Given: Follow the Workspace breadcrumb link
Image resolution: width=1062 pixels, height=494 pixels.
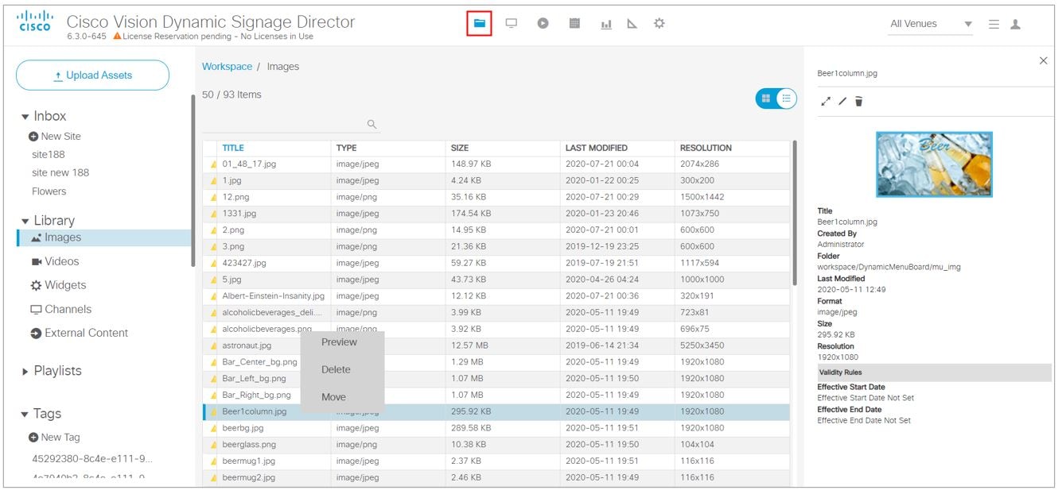Looking at the screenshot, I should [227, 67].
